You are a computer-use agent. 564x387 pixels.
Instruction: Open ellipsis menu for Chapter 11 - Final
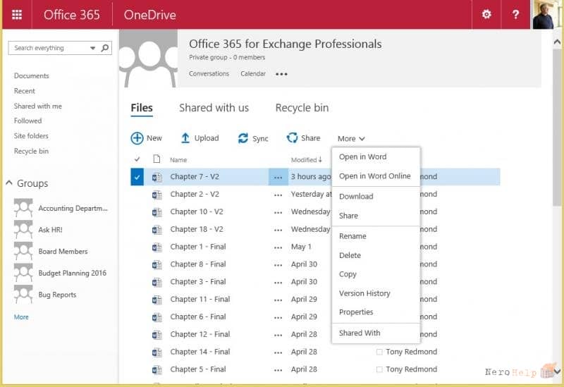coord(278,300)
